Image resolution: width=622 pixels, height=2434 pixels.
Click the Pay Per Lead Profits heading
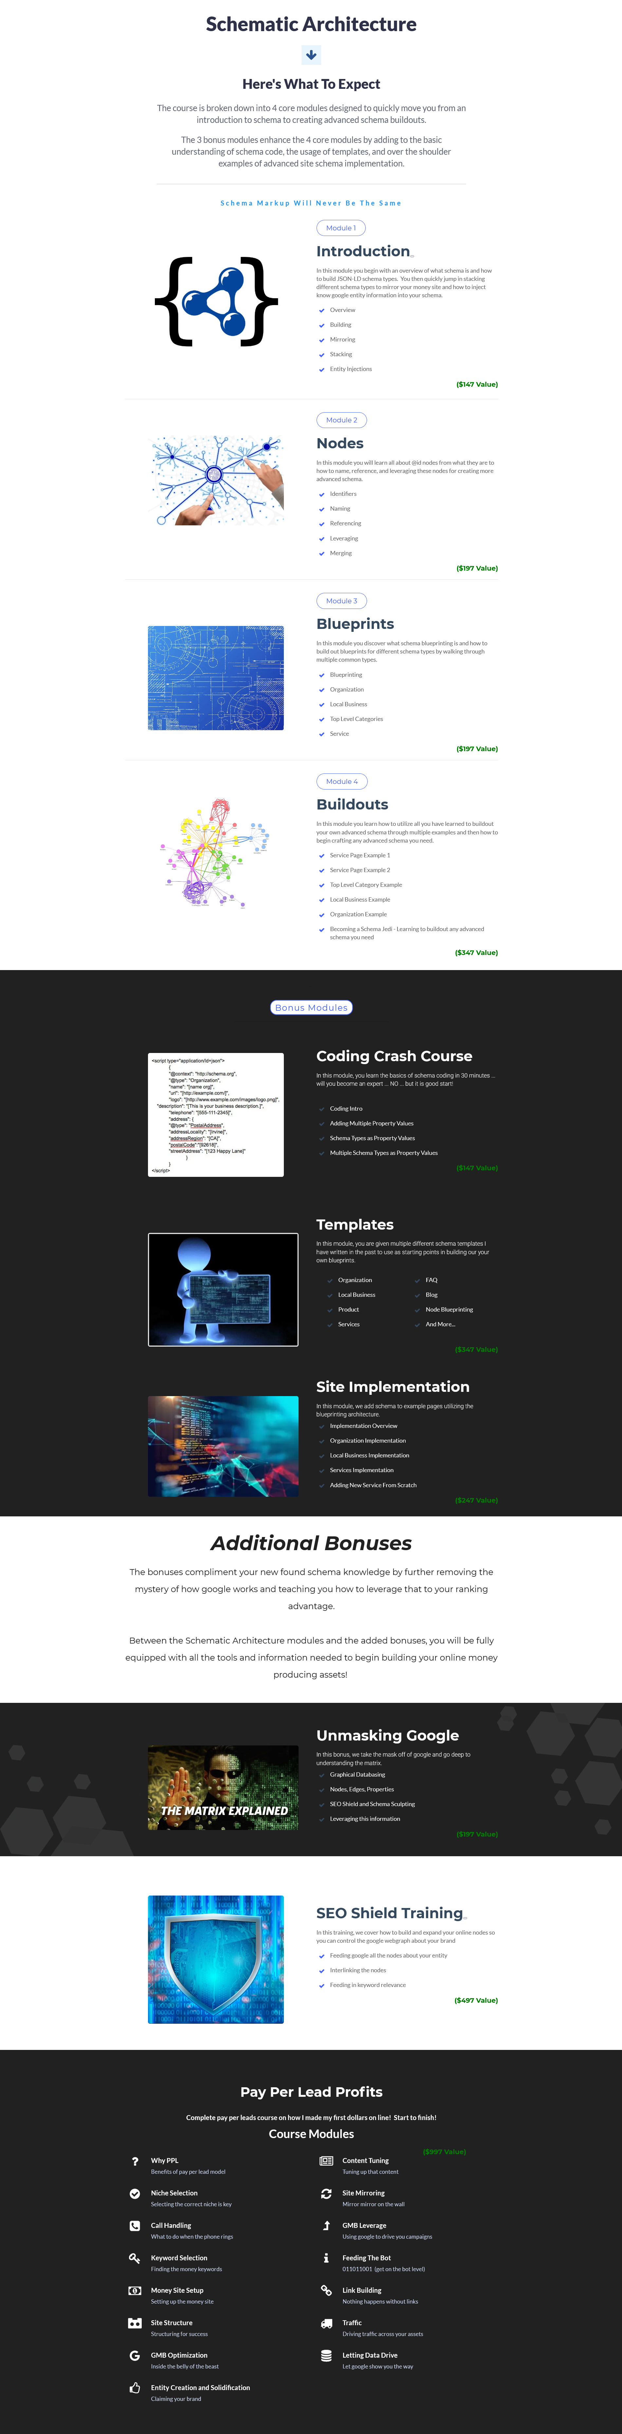point(311,2092)
